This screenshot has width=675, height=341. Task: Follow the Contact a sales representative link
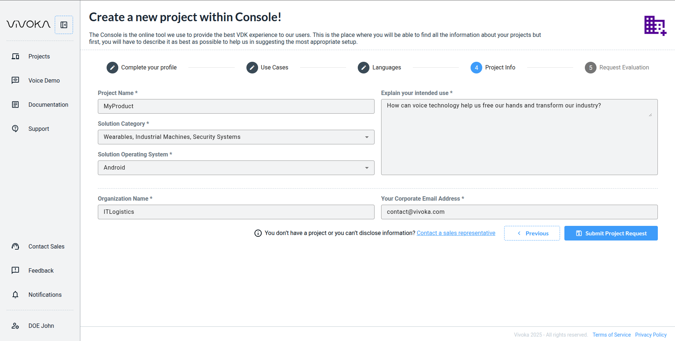coord(456,233)
